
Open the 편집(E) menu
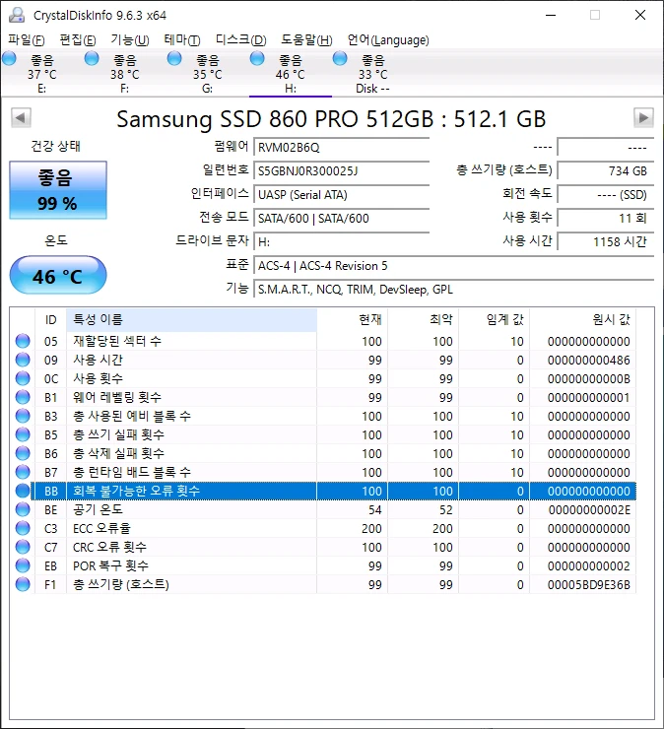[78, 40]
